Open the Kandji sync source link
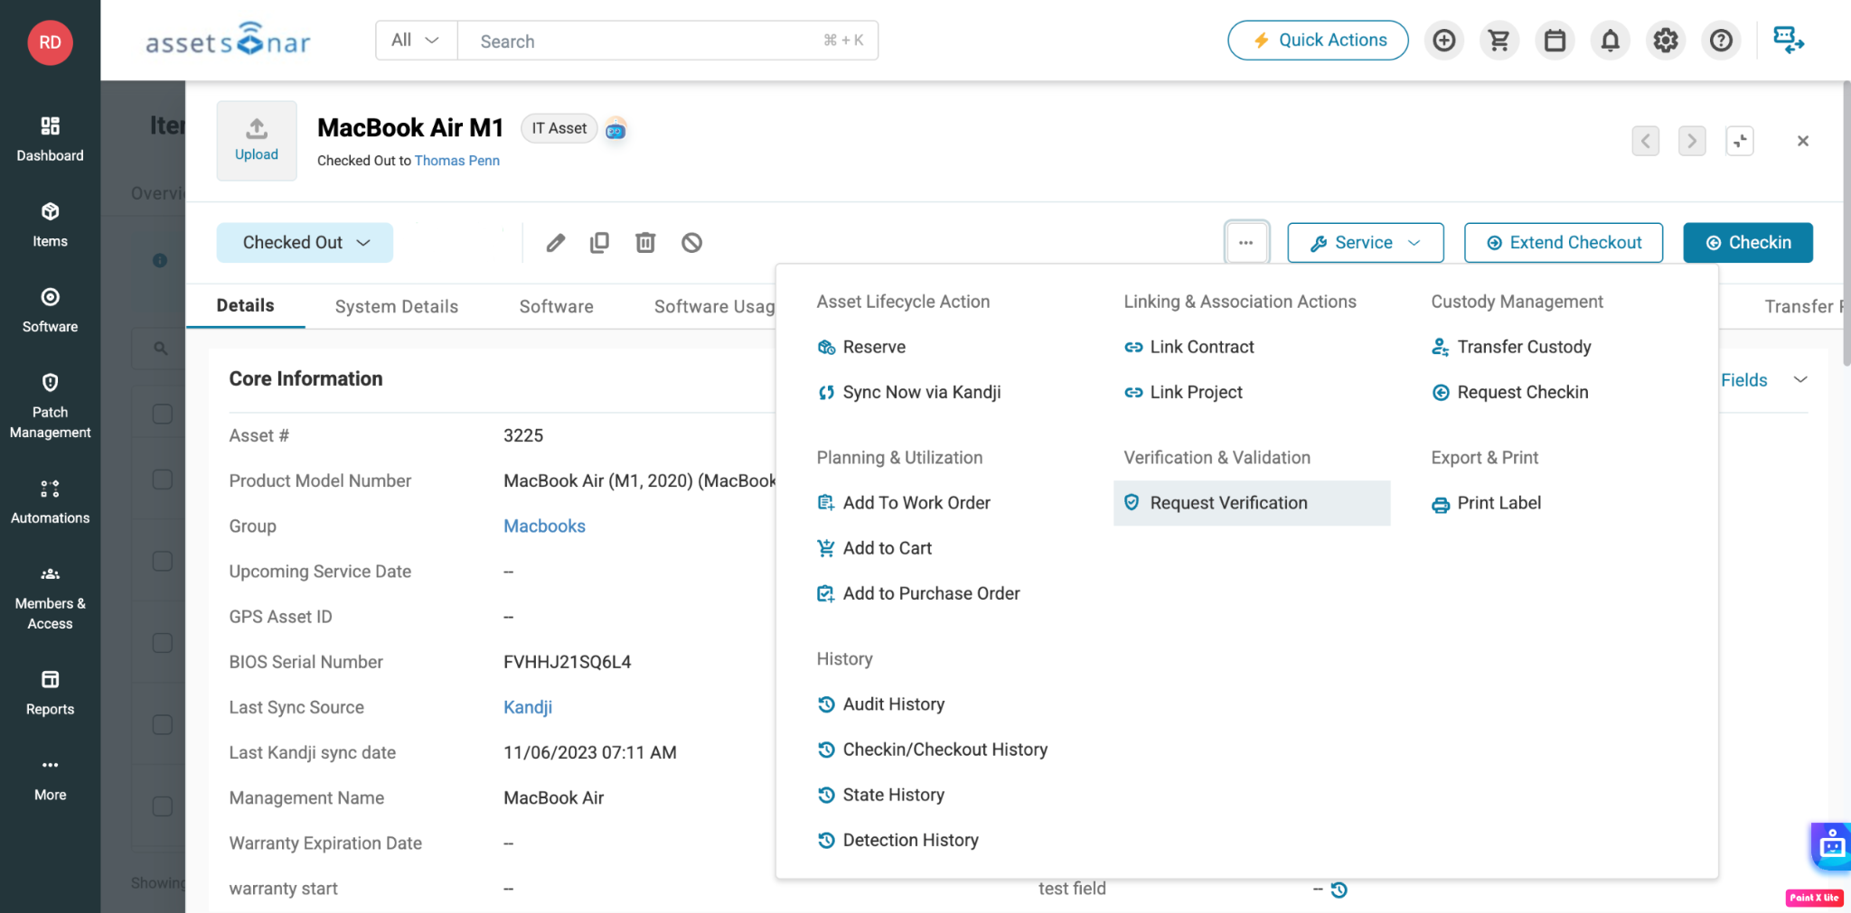This screenshot has width=1851, height=913. [x=528, y=707]
